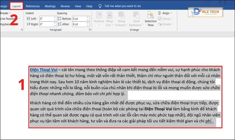The image size is (235, 140).
Task: Open the Paragraph settings dialog launcher
Action: [x=90, y=30]
